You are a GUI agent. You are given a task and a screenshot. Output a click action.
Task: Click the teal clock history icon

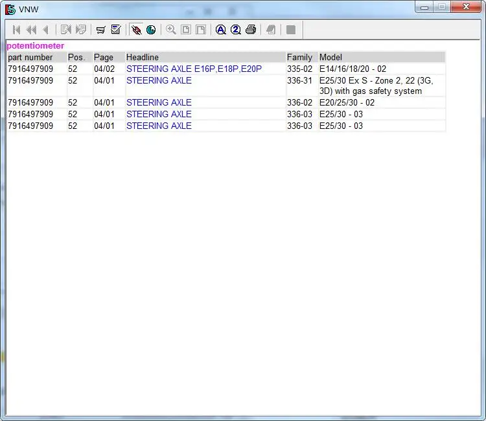point(151,30)
